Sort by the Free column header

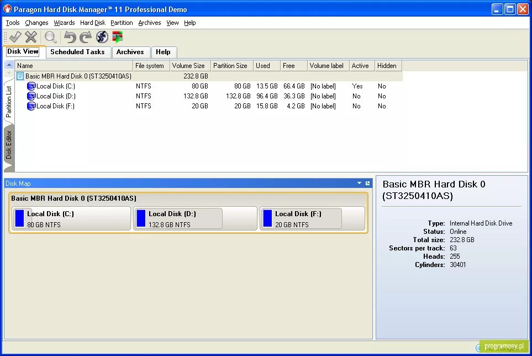[x=294, y=66]
